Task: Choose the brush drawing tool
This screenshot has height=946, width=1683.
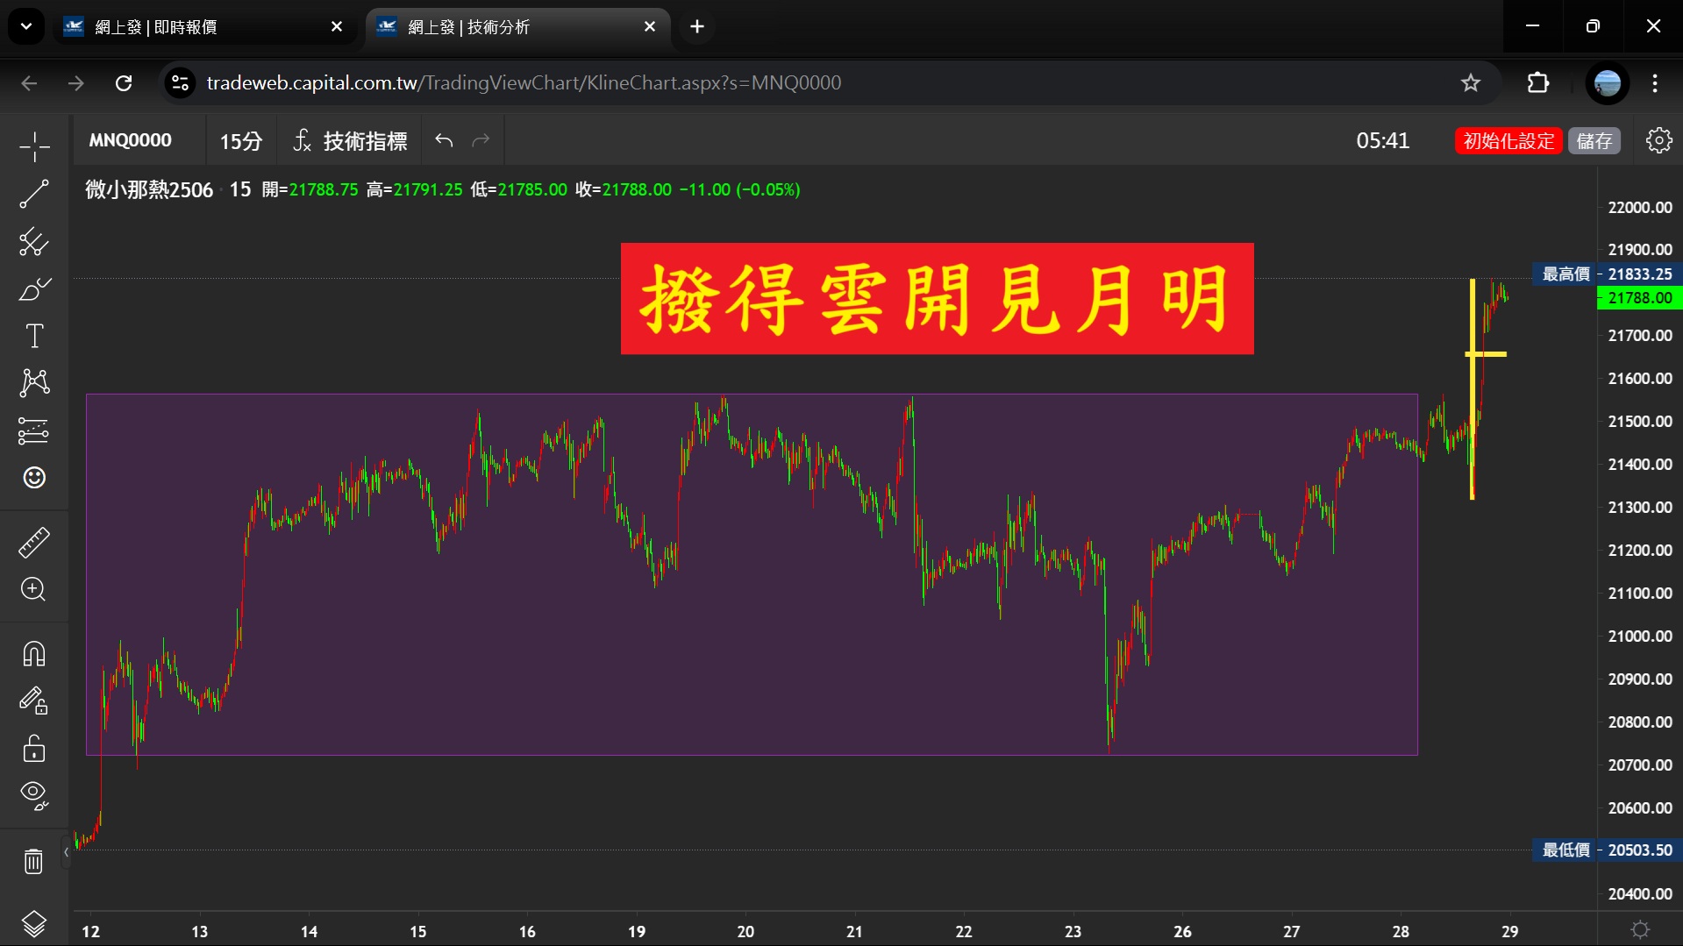Action: [34, 289]
